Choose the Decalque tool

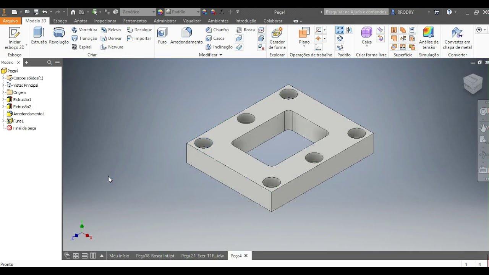coord(139,30)
